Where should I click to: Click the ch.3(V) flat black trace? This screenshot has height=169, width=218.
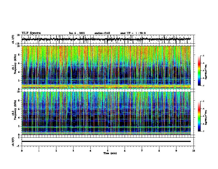click(x=106, y=141)
